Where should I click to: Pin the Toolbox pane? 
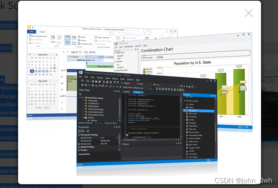[x=213, y=96]
